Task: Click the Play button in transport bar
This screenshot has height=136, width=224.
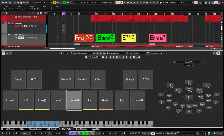Action: [x=85, y=133]
